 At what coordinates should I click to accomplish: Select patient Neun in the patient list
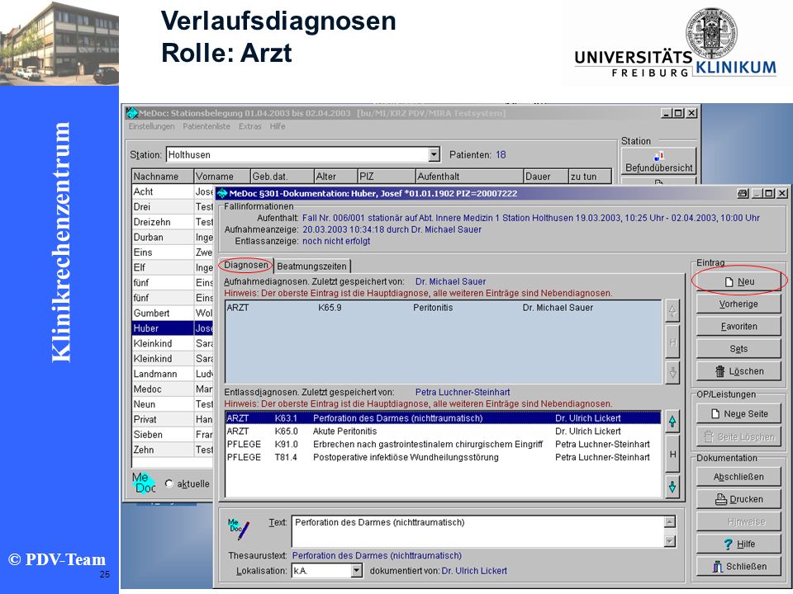[173, 404]
